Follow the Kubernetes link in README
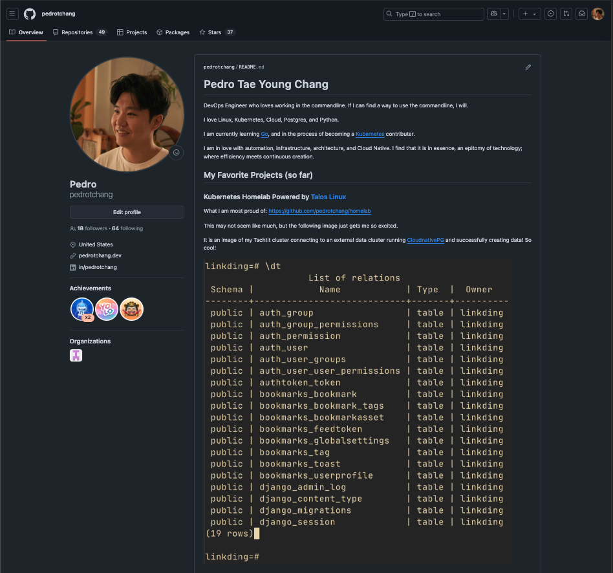The height and width of the screenshot is (573, 613). 370,134
